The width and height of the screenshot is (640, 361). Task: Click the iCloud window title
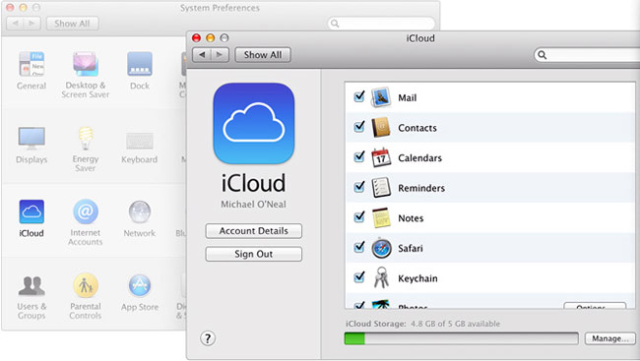[420, 38]
